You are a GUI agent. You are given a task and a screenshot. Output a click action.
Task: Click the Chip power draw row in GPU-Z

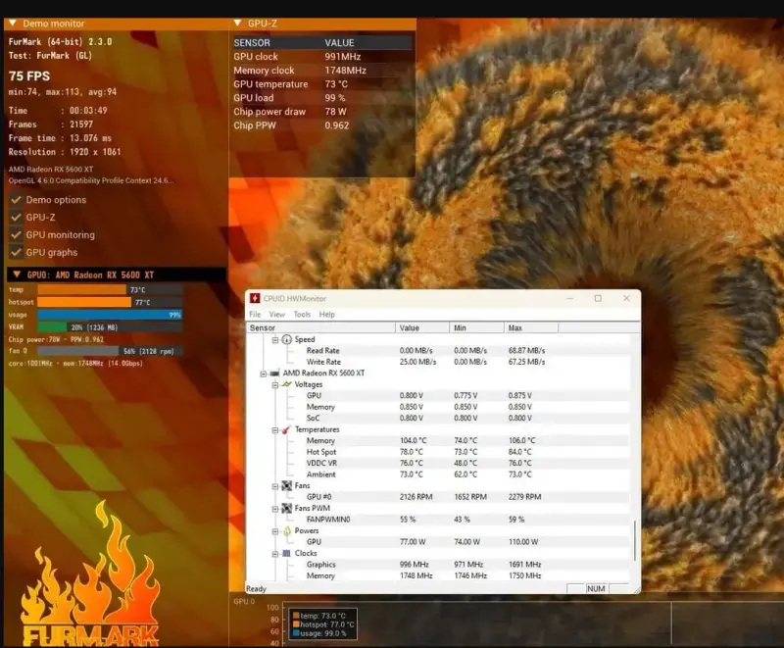[322, 112]
